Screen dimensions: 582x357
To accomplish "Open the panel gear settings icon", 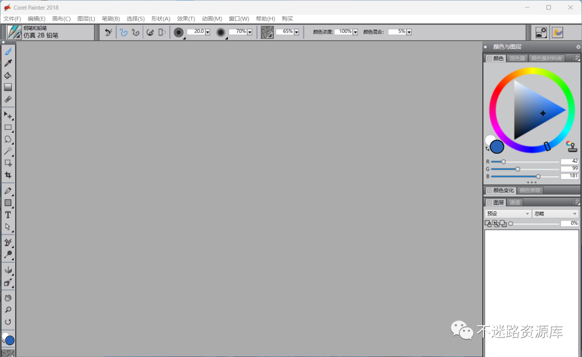I will [x=578, y=47].
